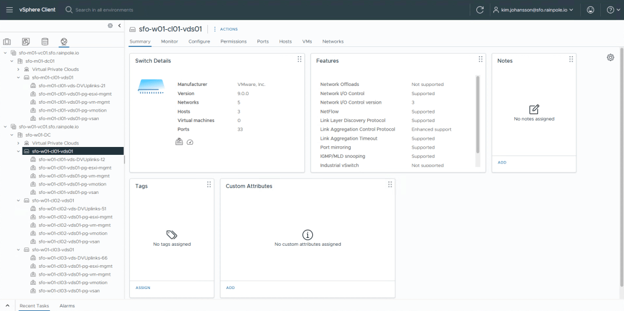Click the refresh icon in top bar
Viewport: 624px width, 311px height.
(x=479, y=10)
